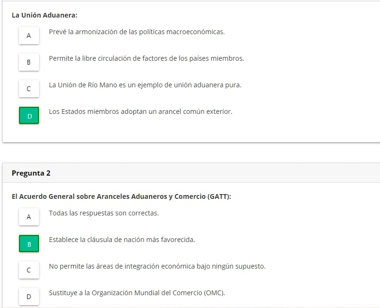The height and width of the screenshot is (308, 380).
Task: Click answer text about armonización de políticas macroeconómicas
Action: click(136, 32)
